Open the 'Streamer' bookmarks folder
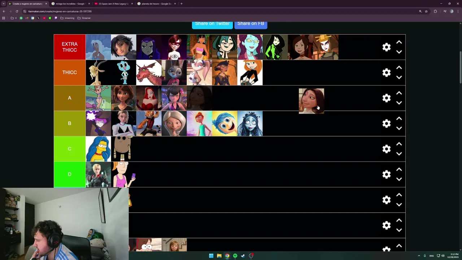 84,18
